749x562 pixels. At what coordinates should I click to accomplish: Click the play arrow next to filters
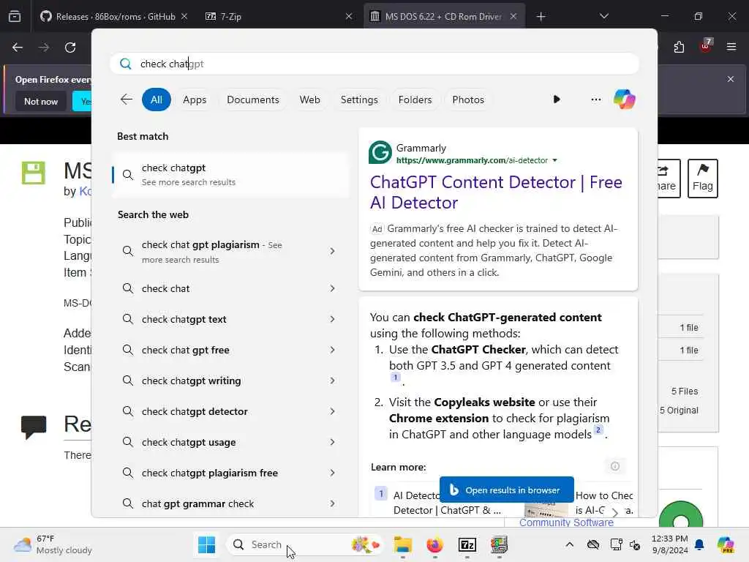557,100
